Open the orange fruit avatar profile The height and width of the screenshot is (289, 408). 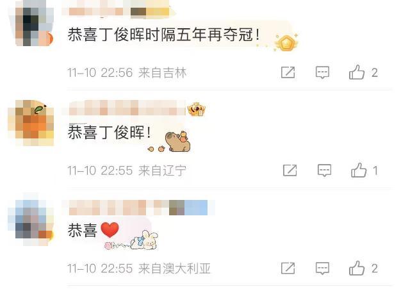(x=34, y=123)
